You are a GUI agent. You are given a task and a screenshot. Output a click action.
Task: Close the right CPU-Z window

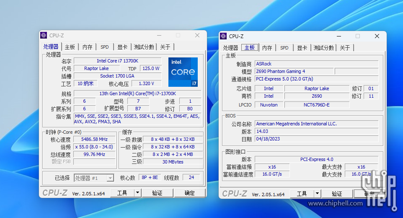click(377, 36)
